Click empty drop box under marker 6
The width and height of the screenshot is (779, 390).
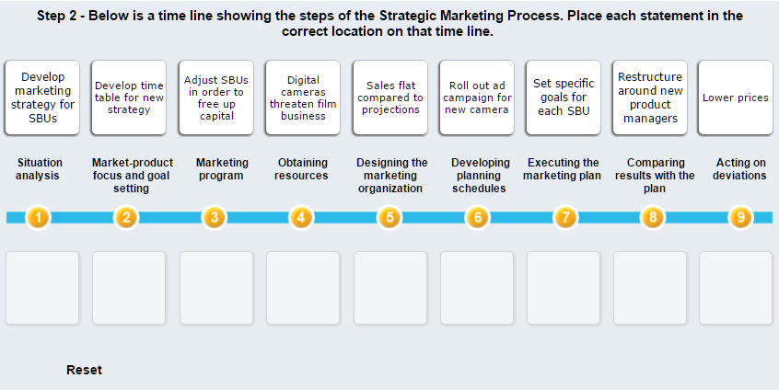click(476, 288)
